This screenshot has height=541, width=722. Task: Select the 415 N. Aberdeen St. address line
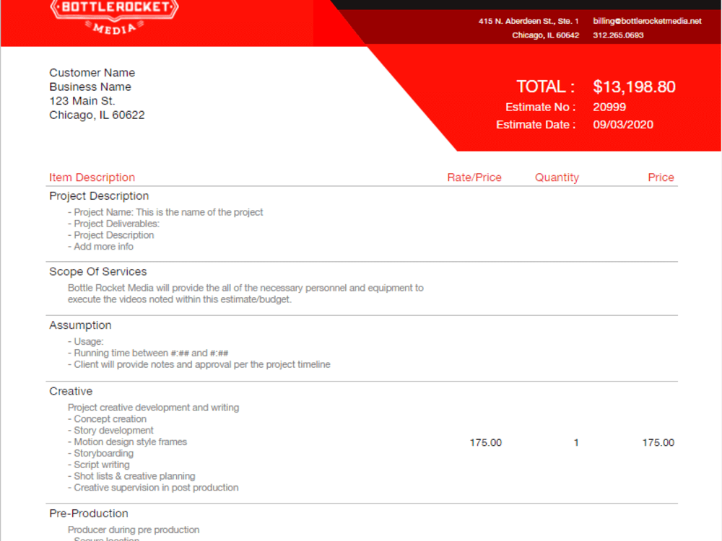click(x=529, y=21)
